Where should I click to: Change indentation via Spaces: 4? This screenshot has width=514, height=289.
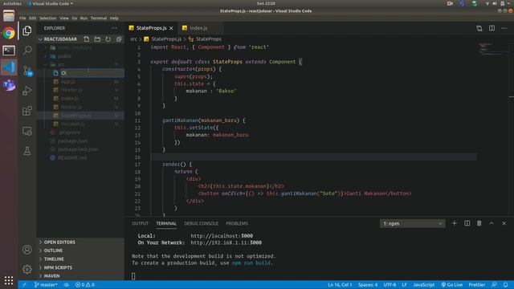(368, 284)
